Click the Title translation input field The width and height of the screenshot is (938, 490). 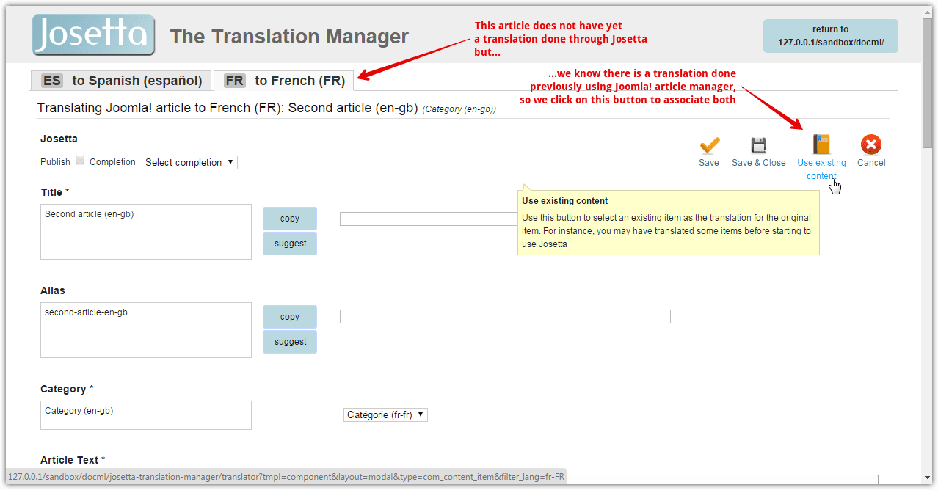pyautogui.click(x=429, y=219)
